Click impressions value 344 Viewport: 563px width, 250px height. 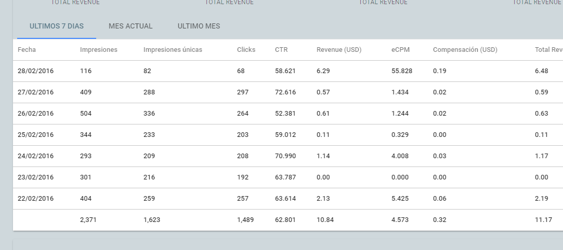coord(85,135)
